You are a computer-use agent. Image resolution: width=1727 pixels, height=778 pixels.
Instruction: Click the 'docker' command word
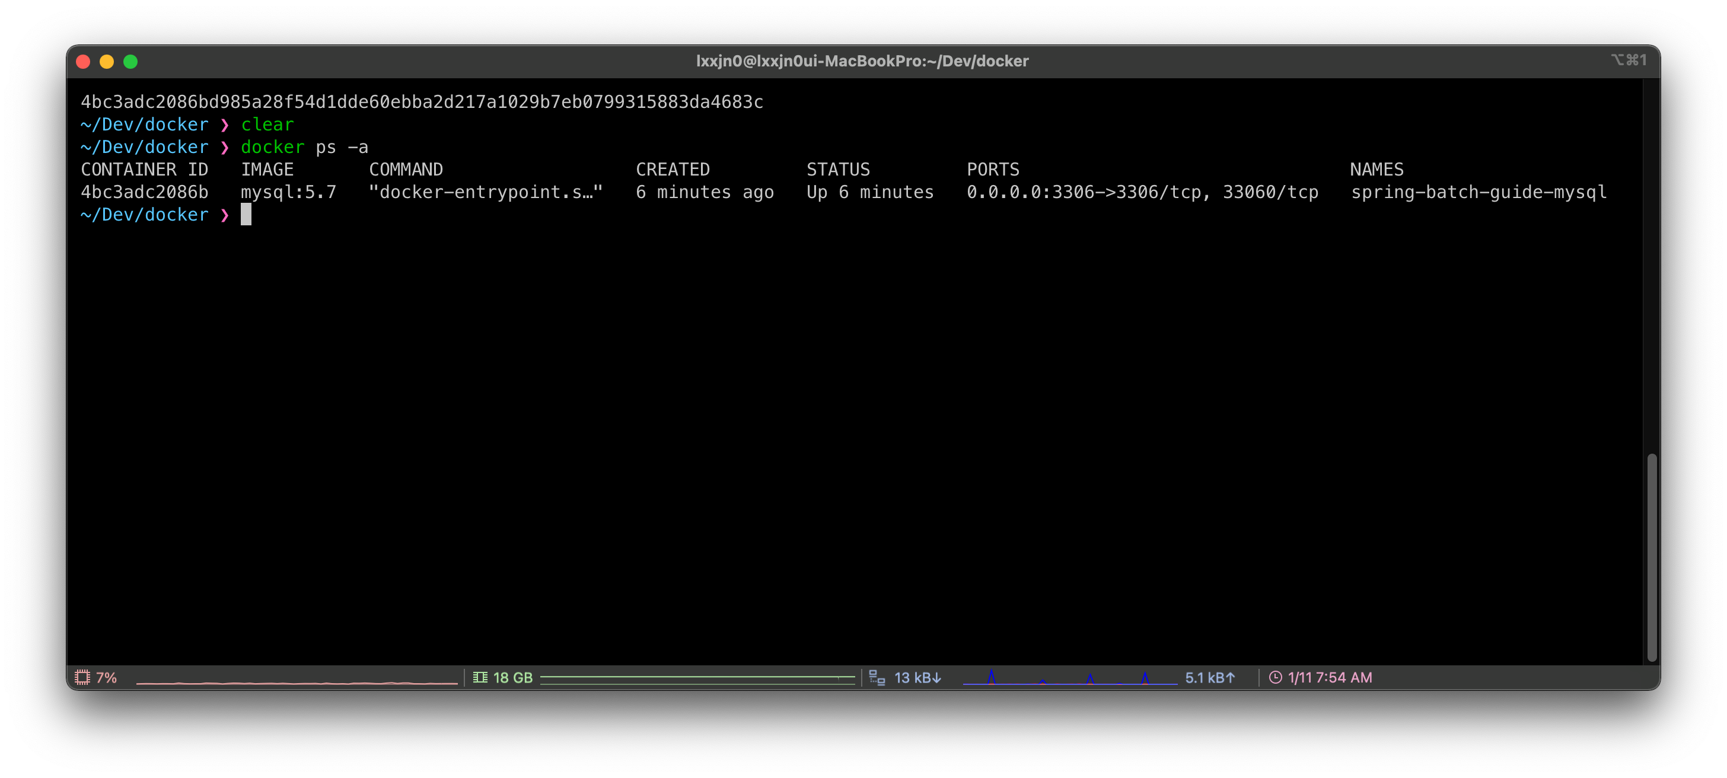click(x=272, y=146)
